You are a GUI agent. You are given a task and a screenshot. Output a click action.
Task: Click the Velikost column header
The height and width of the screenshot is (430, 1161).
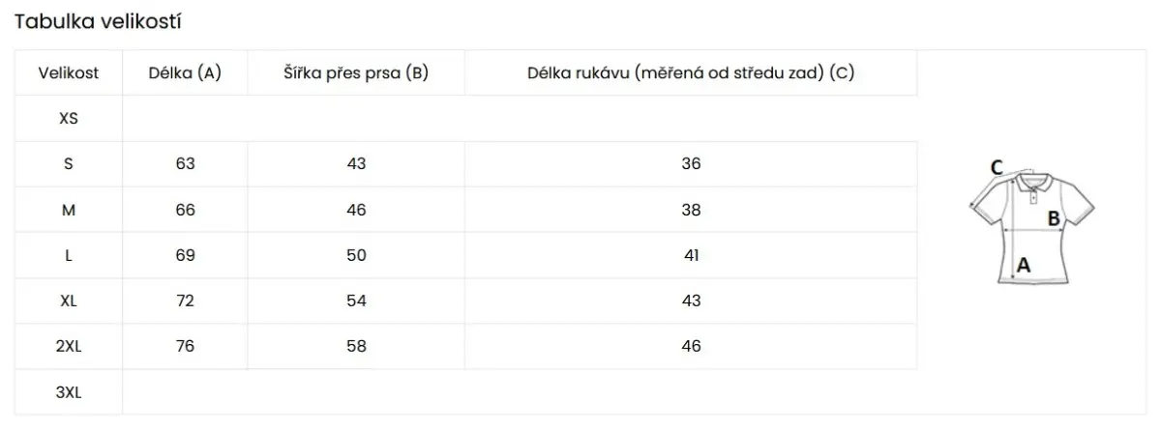pos(69,73)
